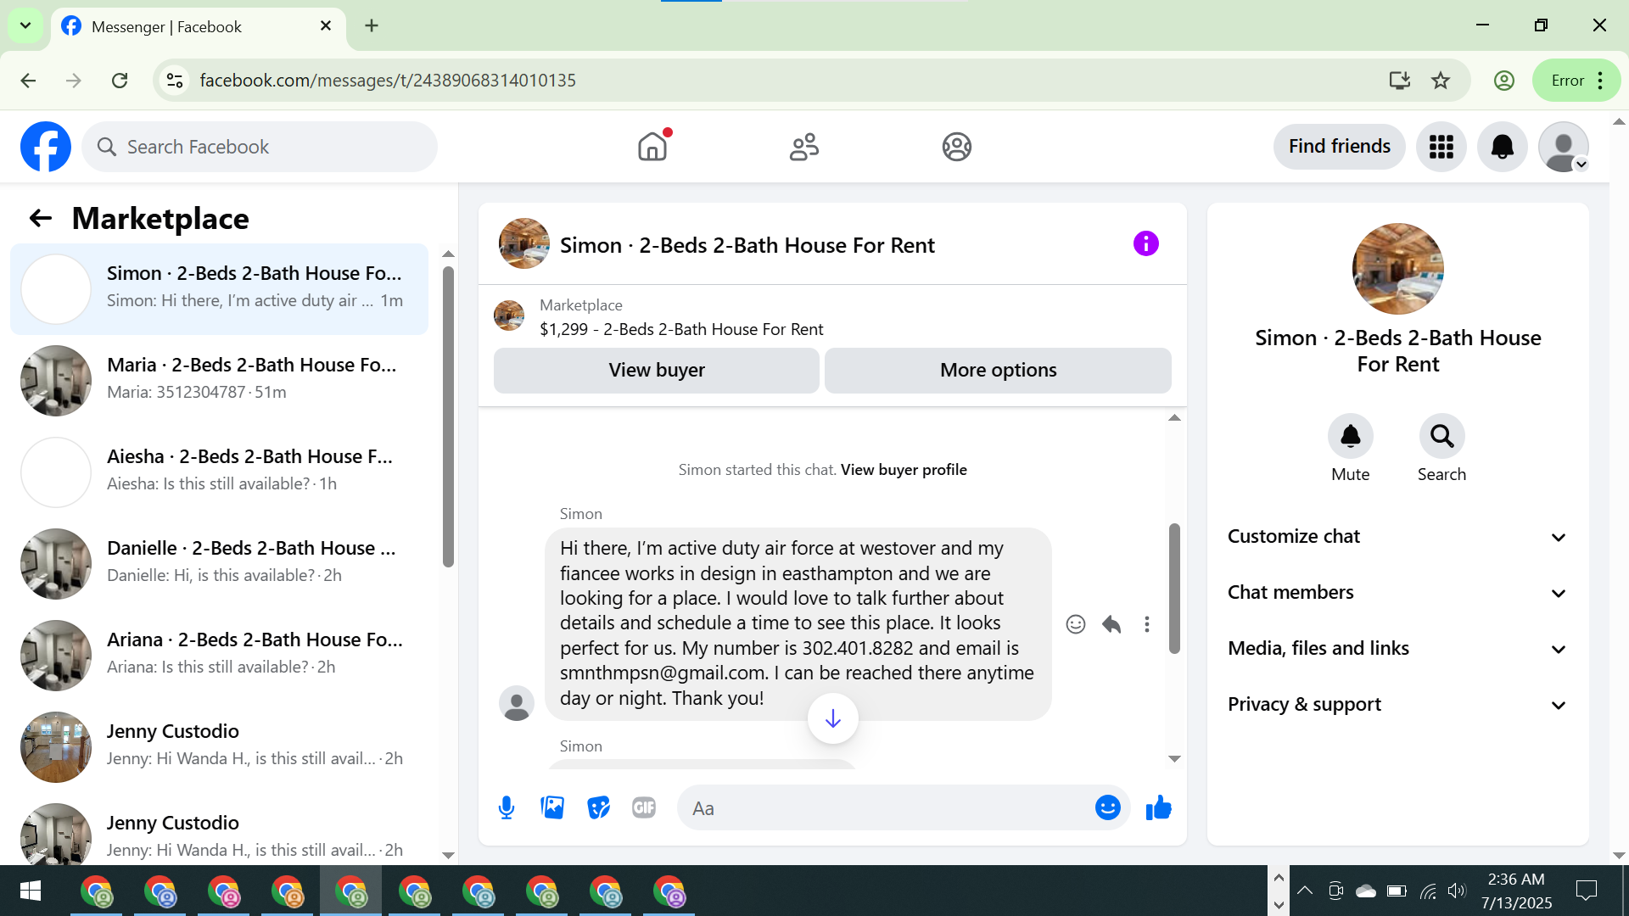React to Simon's message with emoji
Image resolution: width=1629 pixels, height=916 pixels.
click(x=1075, y=624)
